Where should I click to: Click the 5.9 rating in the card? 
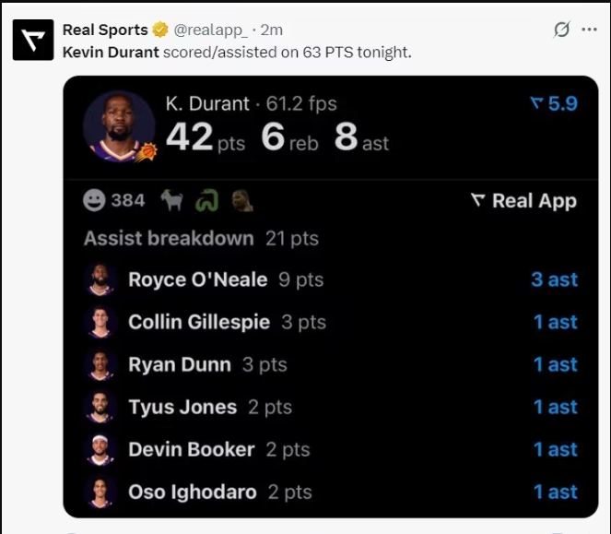(554, 103)
